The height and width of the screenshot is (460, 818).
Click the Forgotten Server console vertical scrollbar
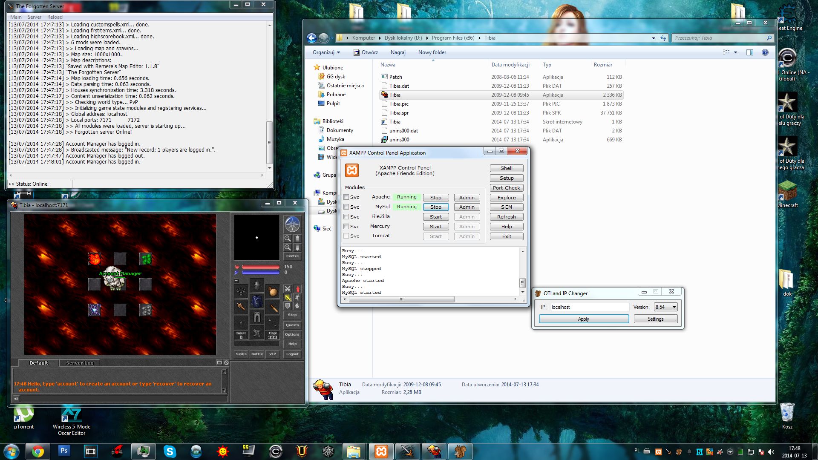[269, 96]
